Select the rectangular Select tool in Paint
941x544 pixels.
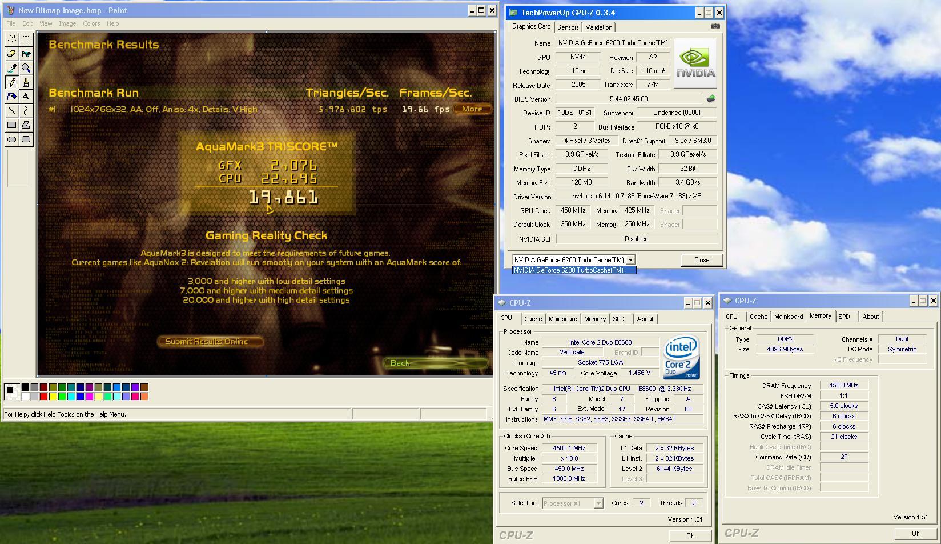26,39
